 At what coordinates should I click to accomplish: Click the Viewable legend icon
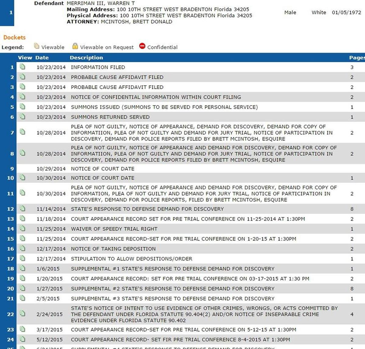37,46
